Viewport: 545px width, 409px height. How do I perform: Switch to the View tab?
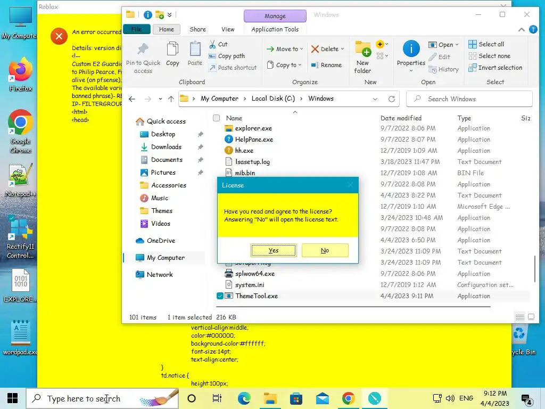(228, 29)
